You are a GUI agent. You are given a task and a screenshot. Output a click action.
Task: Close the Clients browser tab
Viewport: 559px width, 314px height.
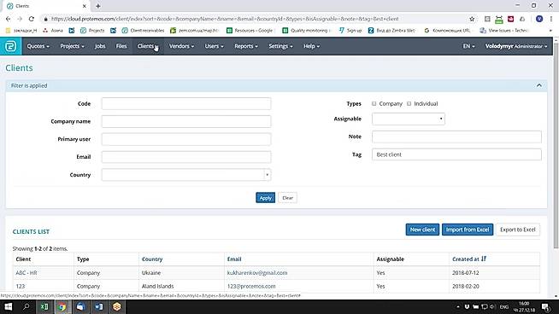(x=84, y=6)
